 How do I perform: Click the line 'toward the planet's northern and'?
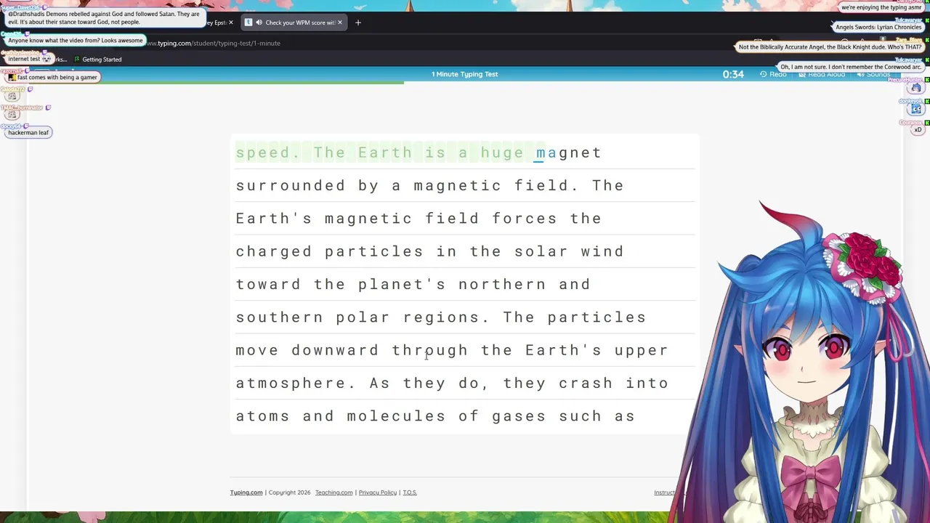click(x=413, y=284)
